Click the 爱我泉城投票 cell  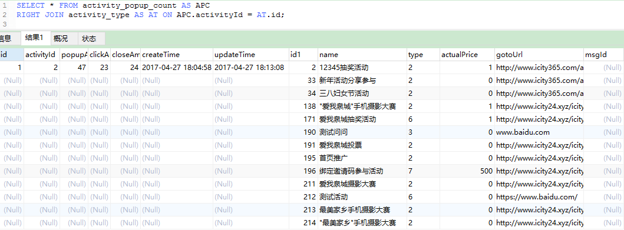click(x=362, y=145)
